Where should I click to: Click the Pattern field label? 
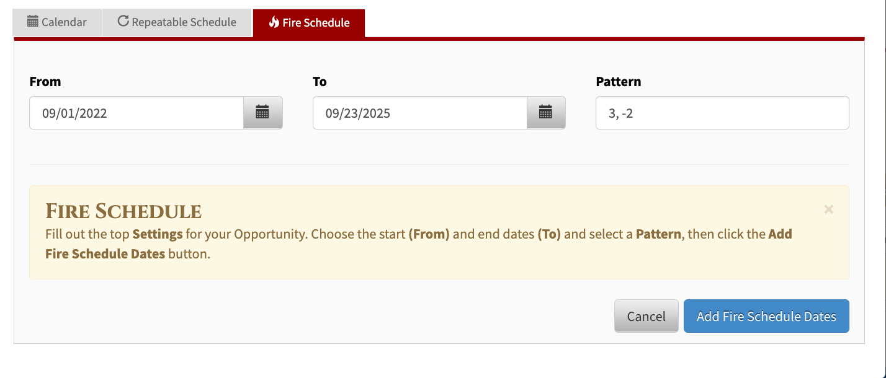618,82
